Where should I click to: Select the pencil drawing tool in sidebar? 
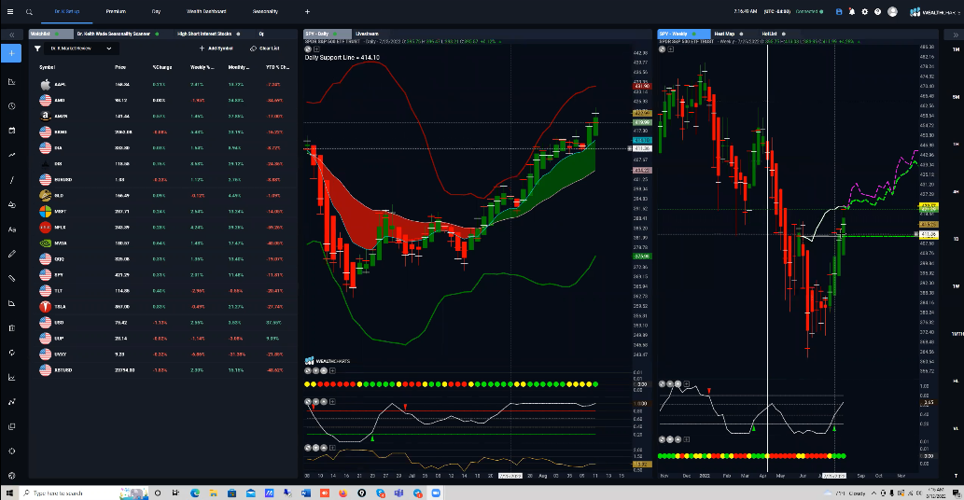pos(12,254)
